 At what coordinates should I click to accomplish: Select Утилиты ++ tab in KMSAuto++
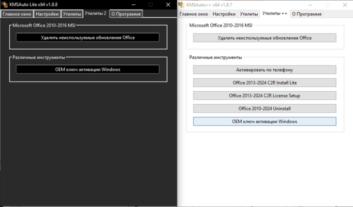coord(275,14)
